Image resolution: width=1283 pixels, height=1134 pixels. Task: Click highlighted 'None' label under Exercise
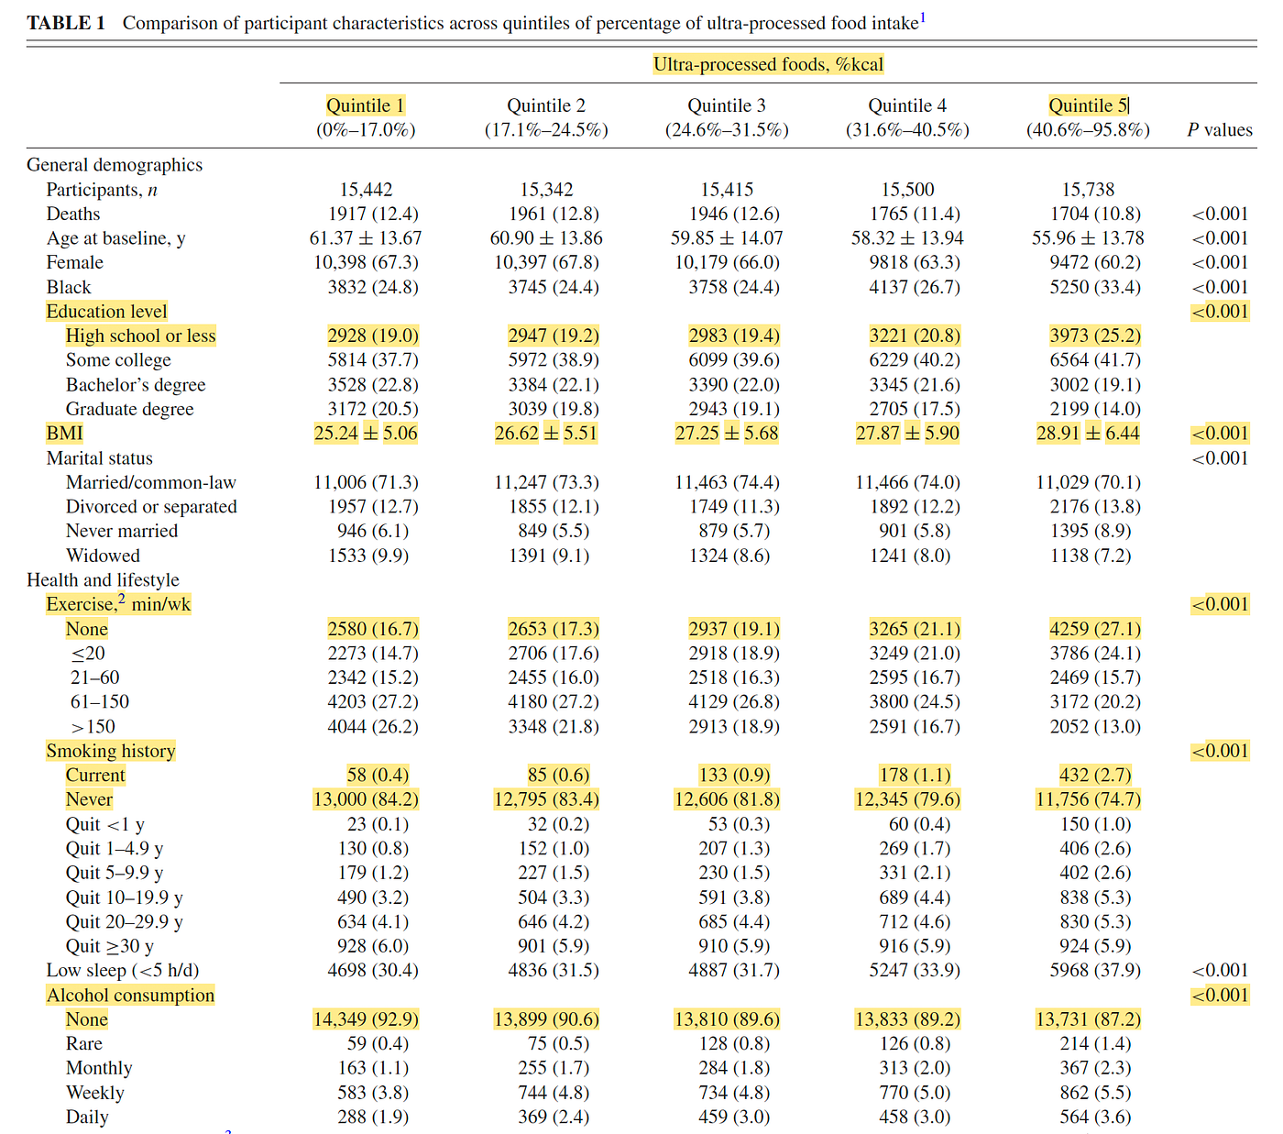(x=87, y=629)
